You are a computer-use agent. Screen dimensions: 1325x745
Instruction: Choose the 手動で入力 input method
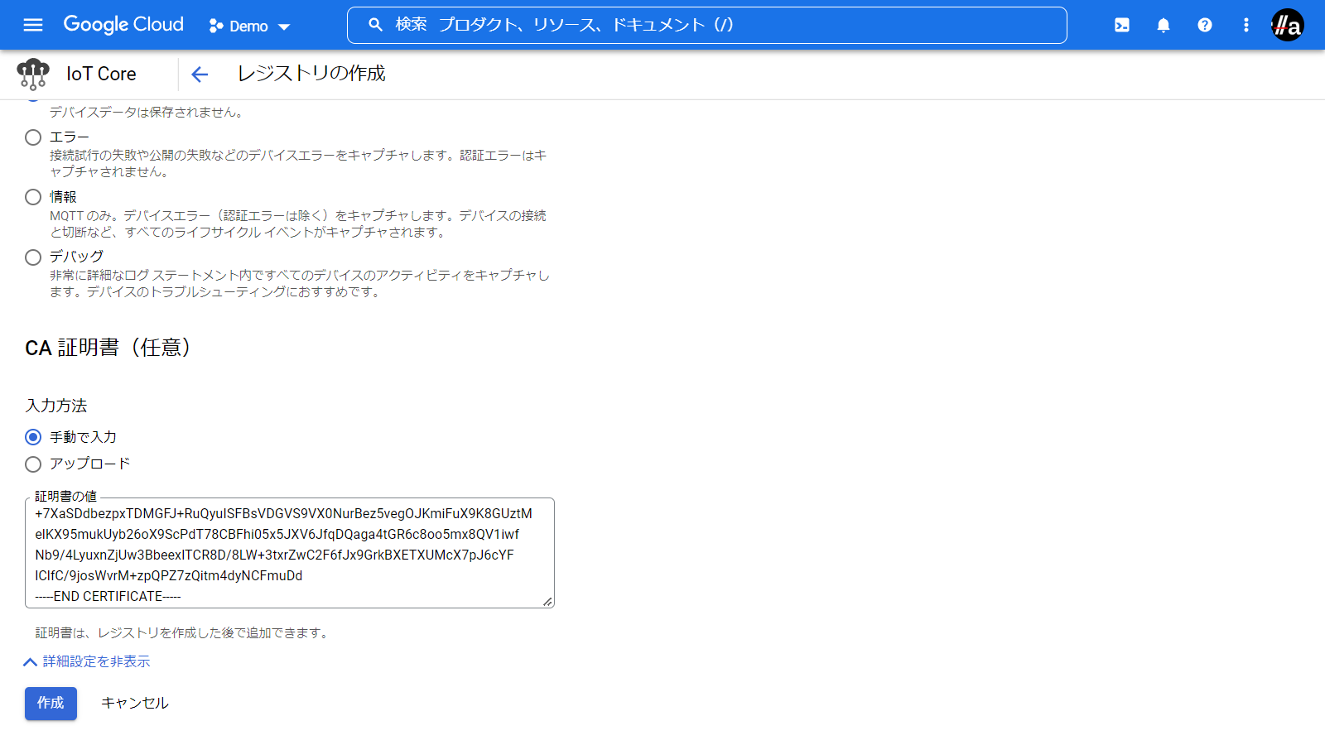[33, 437]
